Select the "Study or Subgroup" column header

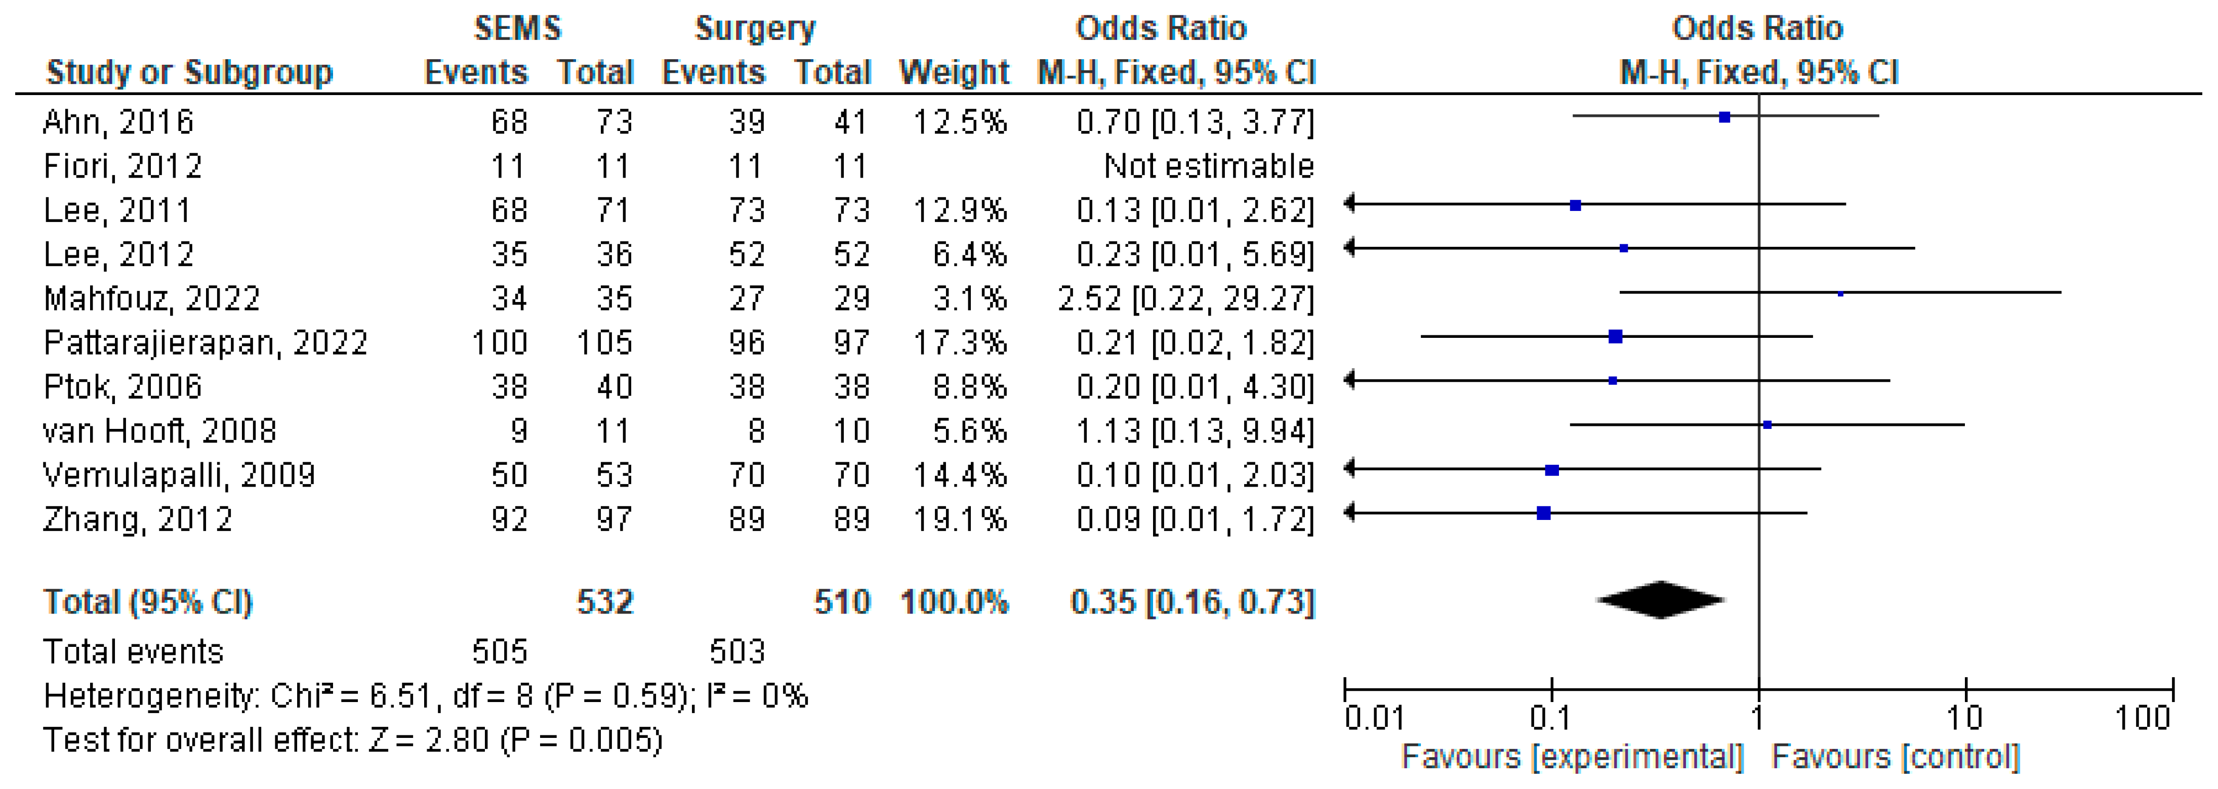[x=189, y=72]
